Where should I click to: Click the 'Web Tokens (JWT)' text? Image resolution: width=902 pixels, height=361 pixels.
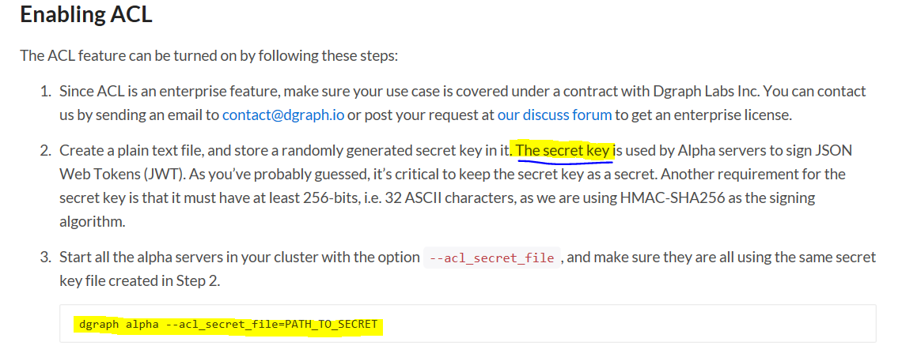pos(106,175)
